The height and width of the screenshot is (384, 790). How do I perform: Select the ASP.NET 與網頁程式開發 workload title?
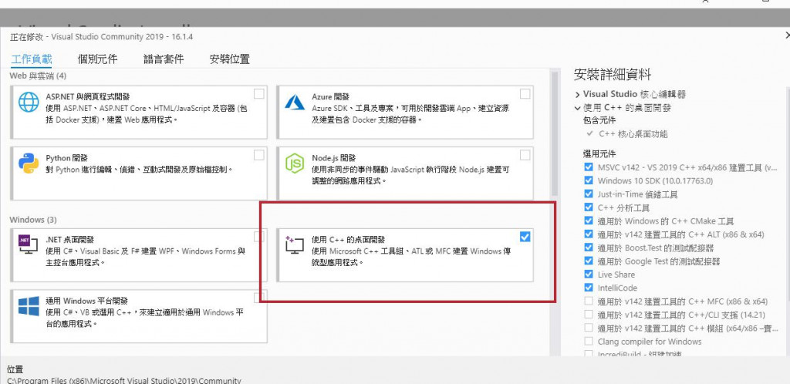88,96
